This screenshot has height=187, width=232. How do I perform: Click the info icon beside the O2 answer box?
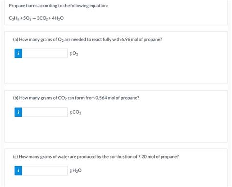[18, 53]
